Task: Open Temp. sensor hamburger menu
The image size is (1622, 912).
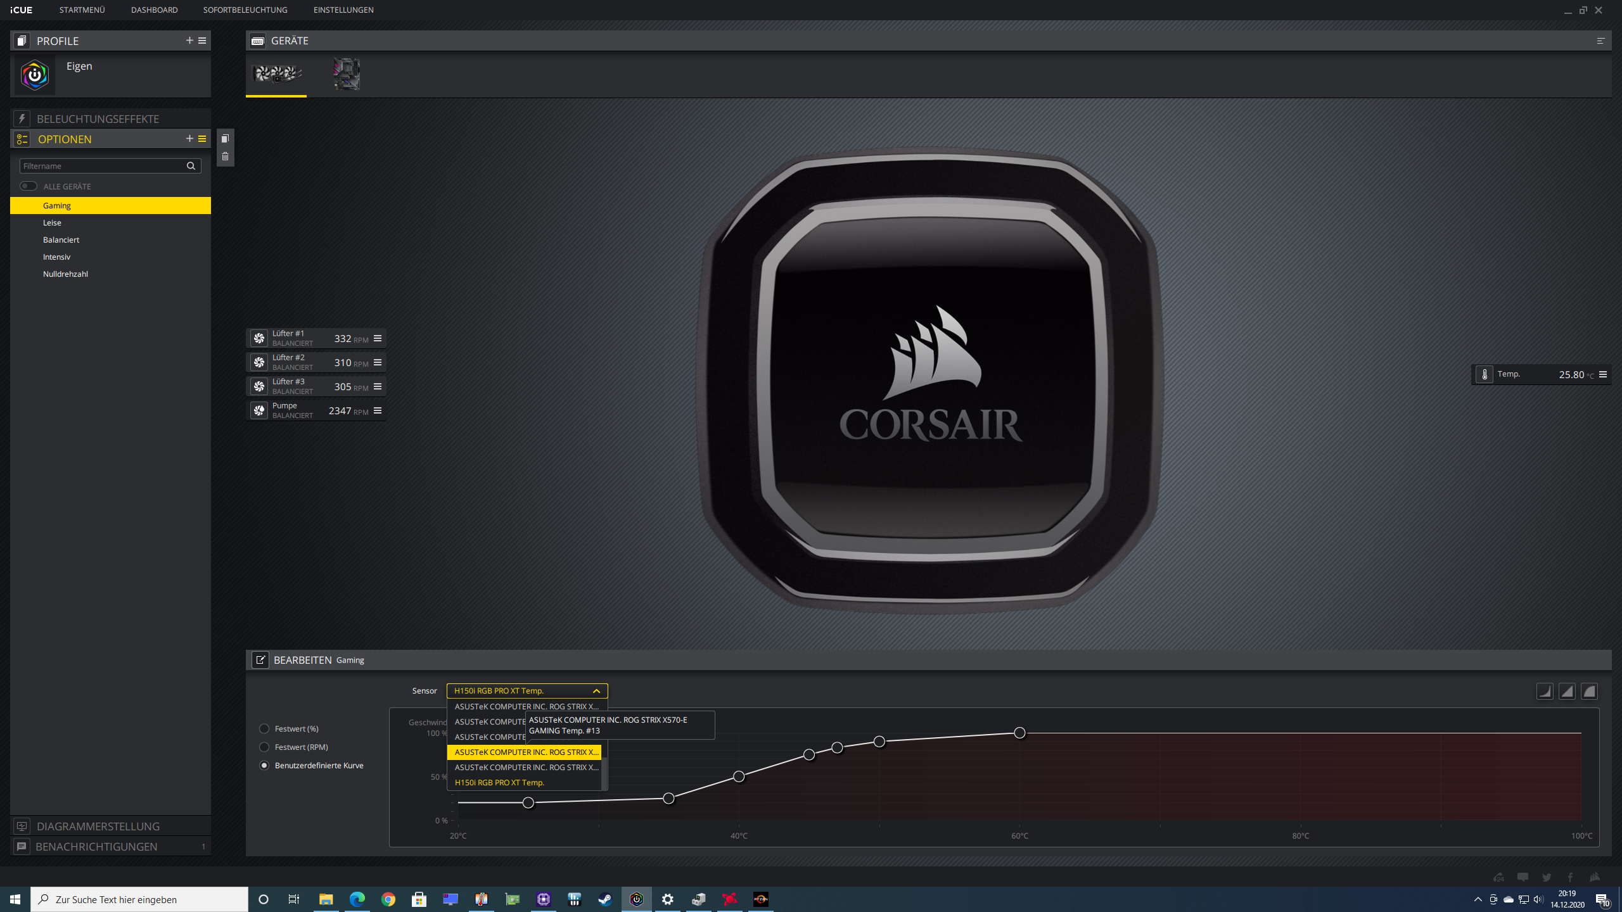Action: [1603, 374]
